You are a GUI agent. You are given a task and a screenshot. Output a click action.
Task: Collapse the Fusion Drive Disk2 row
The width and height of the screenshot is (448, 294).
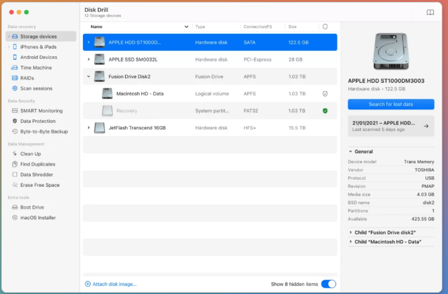[89, 76]
